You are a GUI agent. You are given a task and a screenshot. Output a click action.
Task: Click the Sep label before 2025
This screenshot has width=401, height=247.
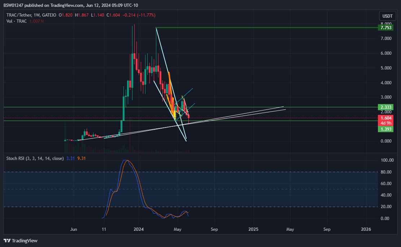tap(214, 229)
